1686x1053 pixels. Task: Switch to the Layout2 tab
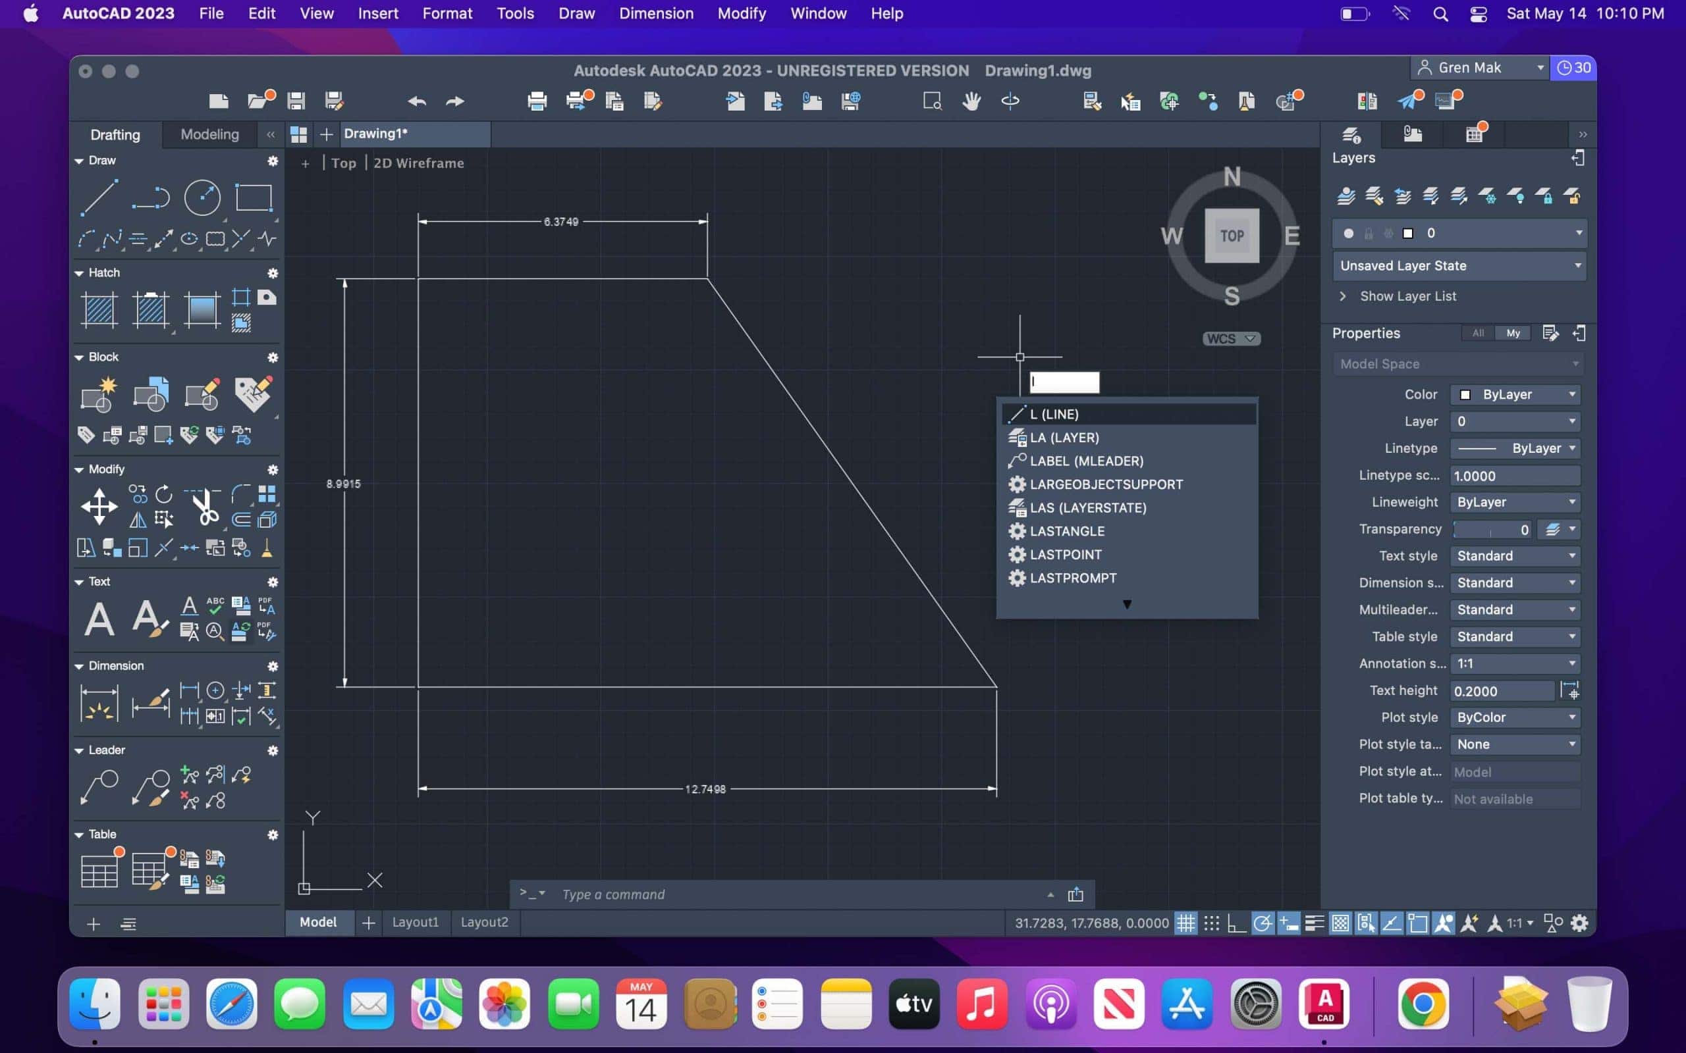[484, 922]
